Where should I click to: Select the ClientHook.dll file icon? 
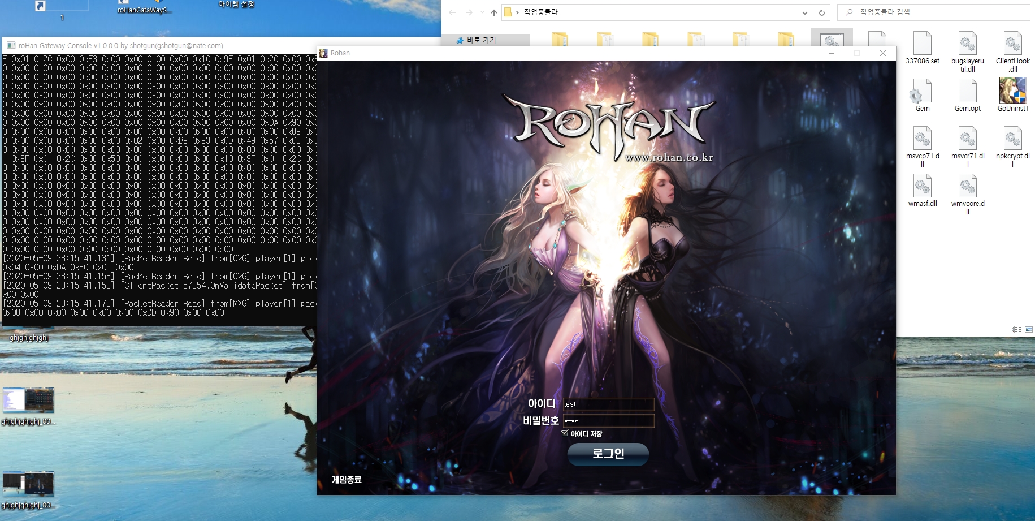coord(1012,52)
